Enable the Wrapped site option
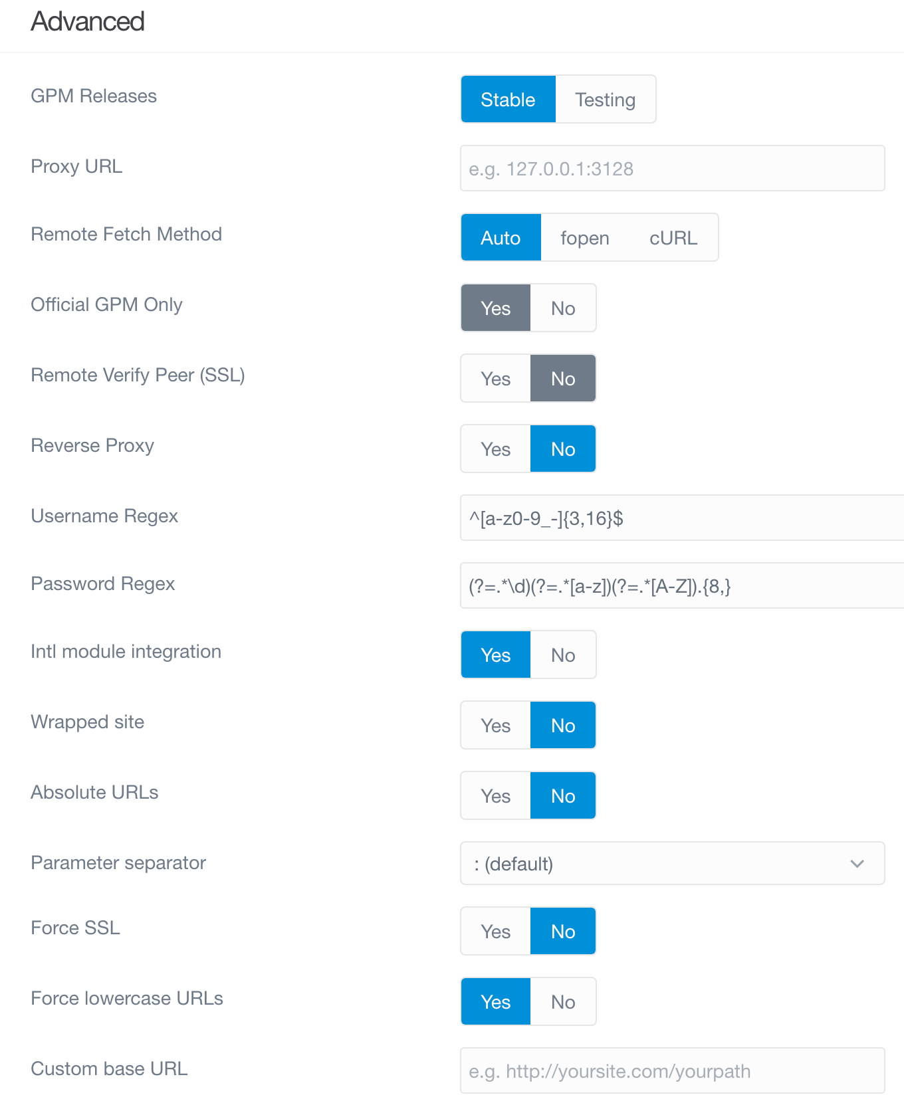This screenshot has height=1111, width=904. [x=495, y=725]
